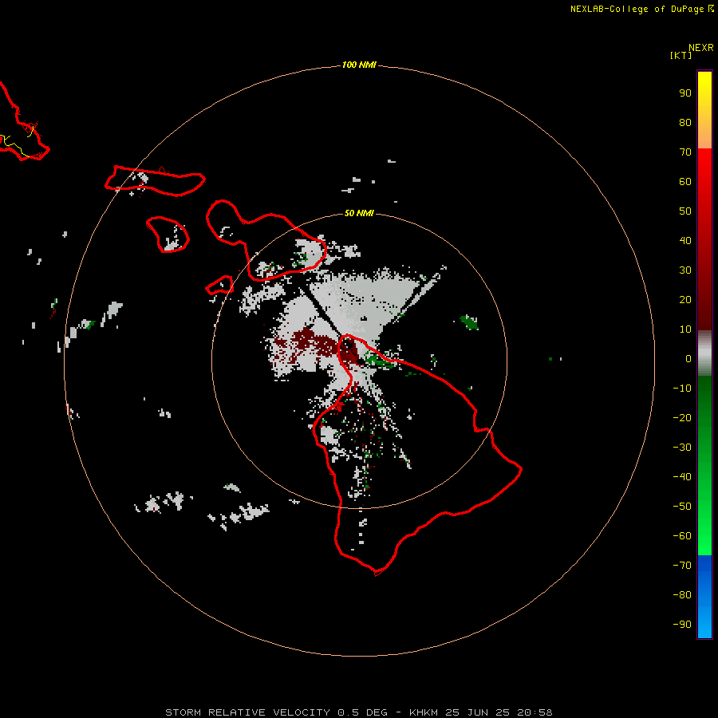Click the "40" value on the velocity scale
718x718 pixels.
(x=685, y=241)
